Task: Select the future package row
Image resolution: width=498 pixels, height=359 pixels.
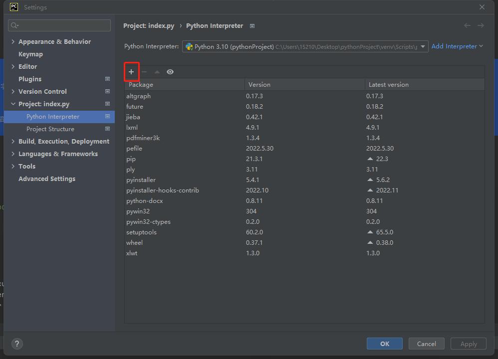Action: pyautogui.click(x=304, y=106)
